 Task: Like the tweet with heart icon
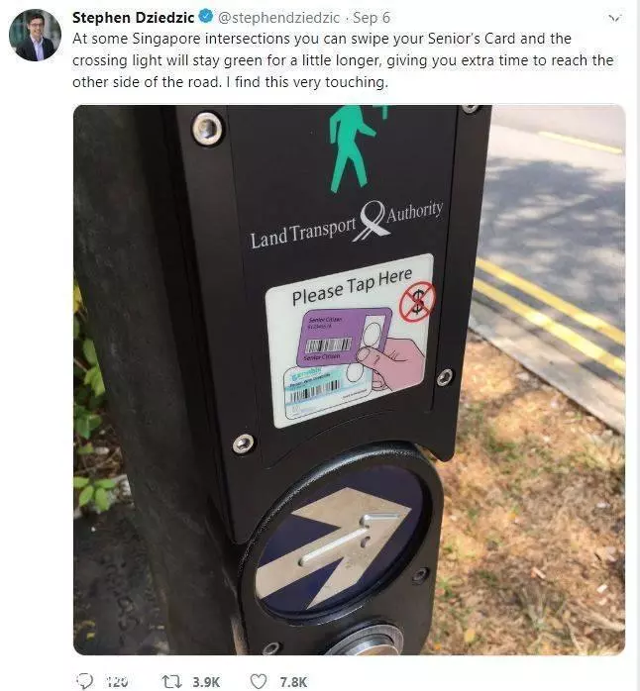259,681
